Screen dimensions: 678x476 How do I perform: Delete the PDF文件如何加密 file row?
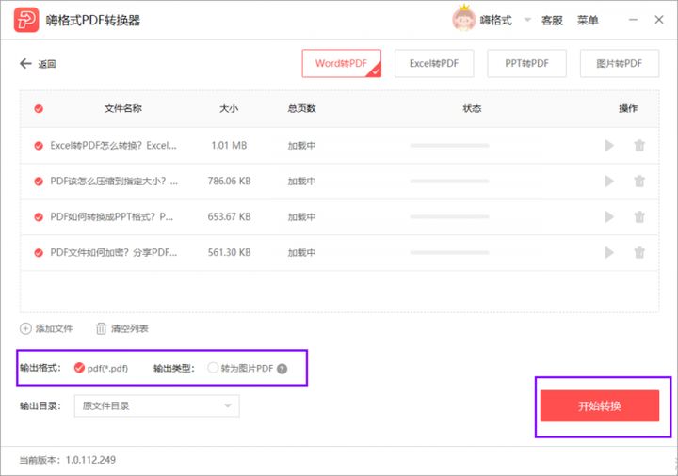639,252
